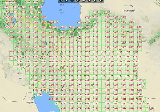Select map sheet 6750

point(79,90)
